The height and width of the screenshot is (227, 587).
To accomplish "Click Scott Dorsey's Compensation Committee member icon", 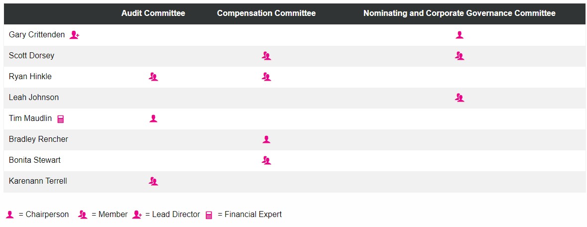I will 266,56.
